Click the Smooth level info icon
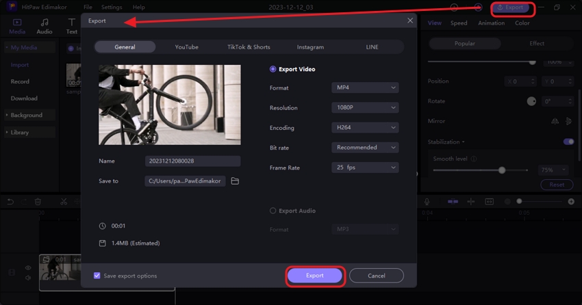 point(474,159)
